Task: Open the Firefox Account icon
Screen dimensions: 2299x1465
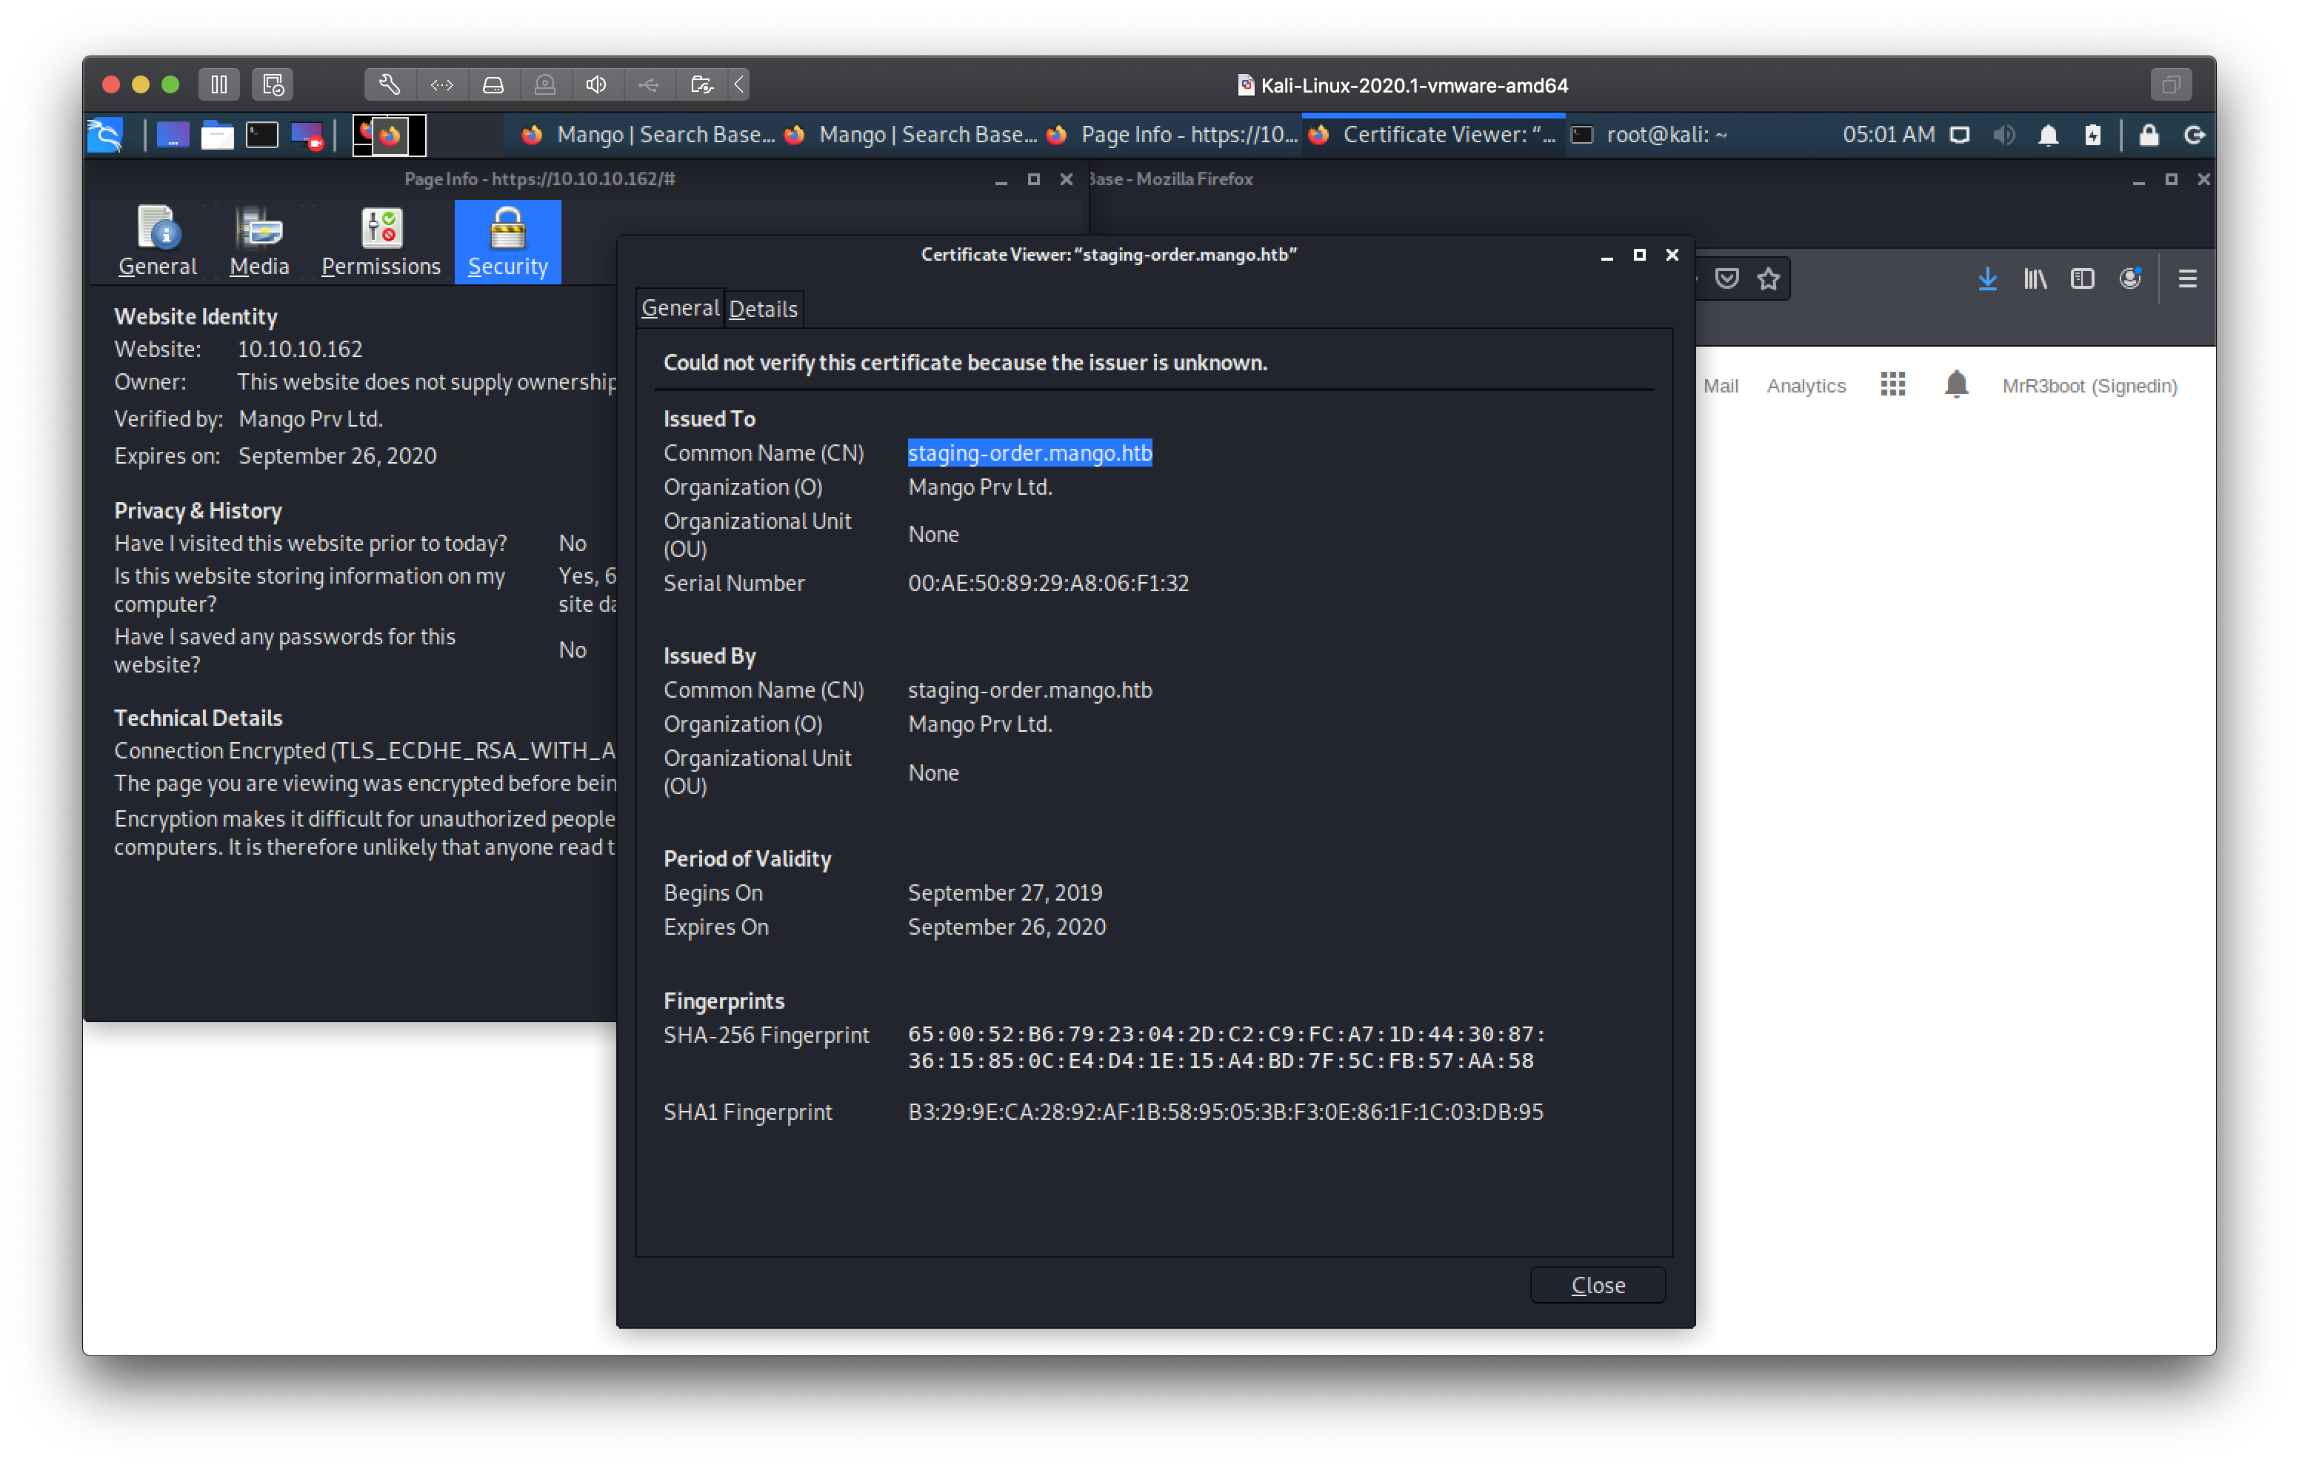Action: [x=2130, y=279]
